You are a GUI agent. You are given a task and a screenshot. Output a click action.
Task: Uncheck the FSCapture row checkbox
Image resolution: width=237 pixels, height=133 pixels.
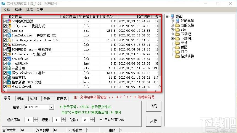pos(5,45)
